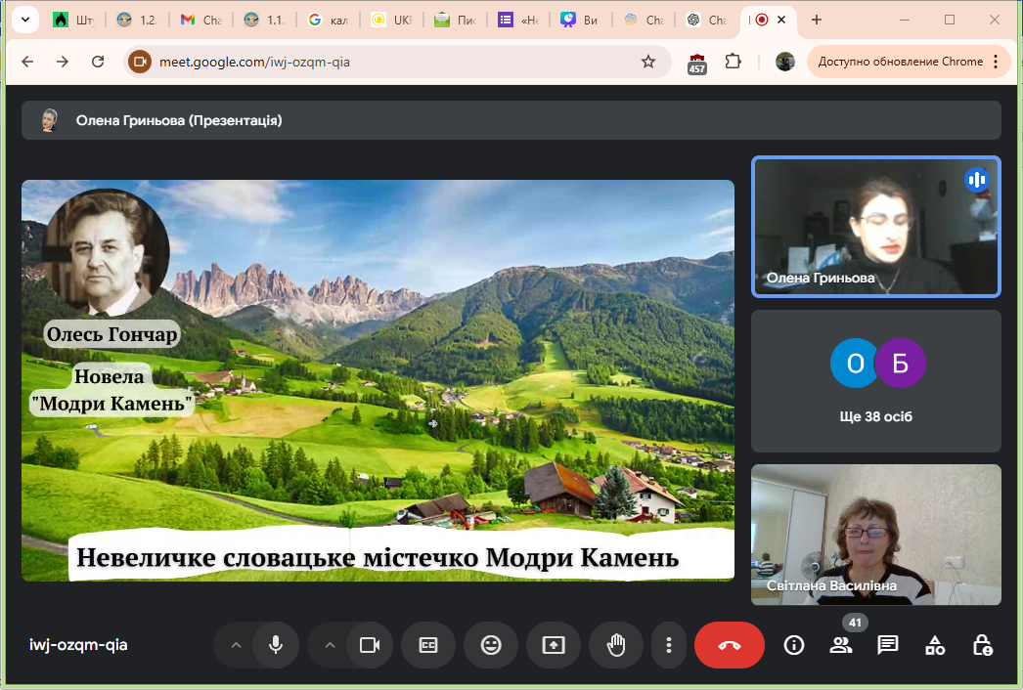The width and height of the screenshot is (1023, 690).
Task: Turn on closed captions
Action: 428,645
